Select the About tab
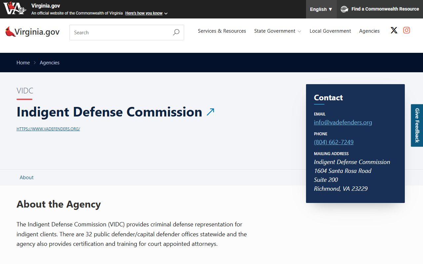The width and height of the screenshot is (423, 264). click(x=26, y=178)
